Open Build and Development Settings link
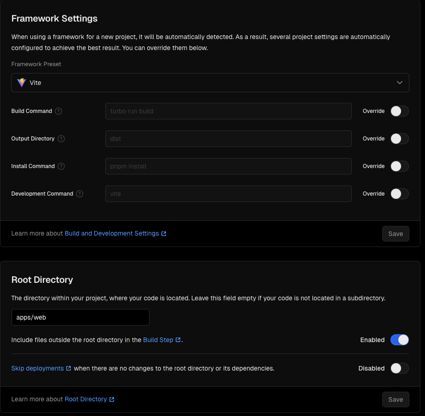This screenshot has height=416, width=425. point(112,233)
